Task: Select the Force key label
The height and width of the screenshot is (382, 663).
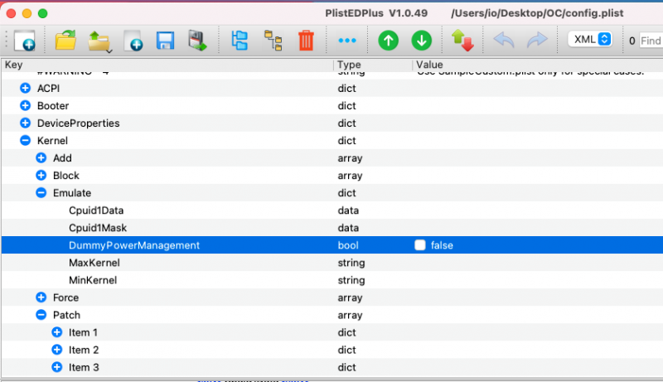Action: [x=65, y=297]
